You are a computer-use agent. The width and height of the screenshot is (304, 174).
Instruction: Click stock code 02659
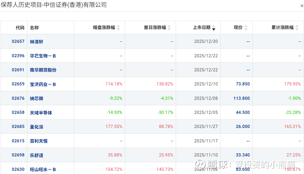tap(18, 84)
